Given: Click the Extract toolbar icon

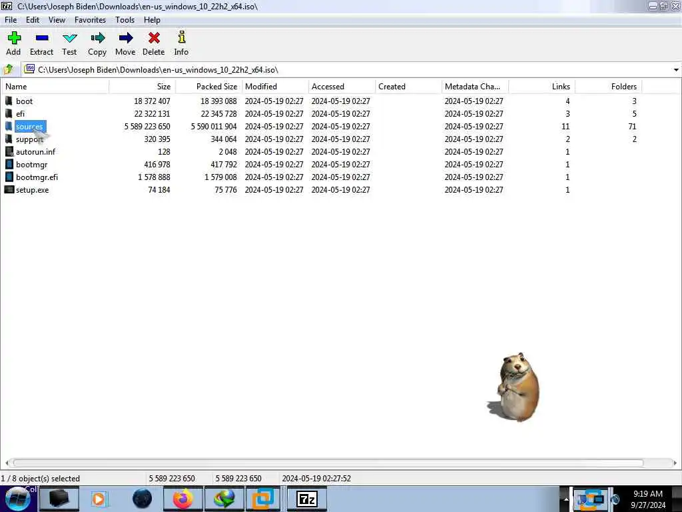Looking at the screenshot, I should pos(42,38).
